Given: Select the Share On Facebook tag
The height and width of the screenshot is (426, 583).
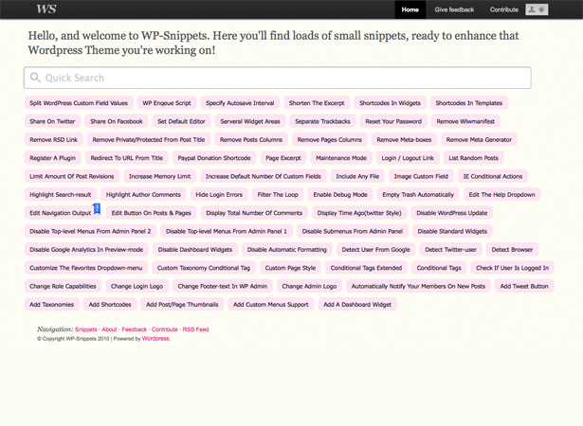Looking at the screenshot, I should [x=117, y=121].
